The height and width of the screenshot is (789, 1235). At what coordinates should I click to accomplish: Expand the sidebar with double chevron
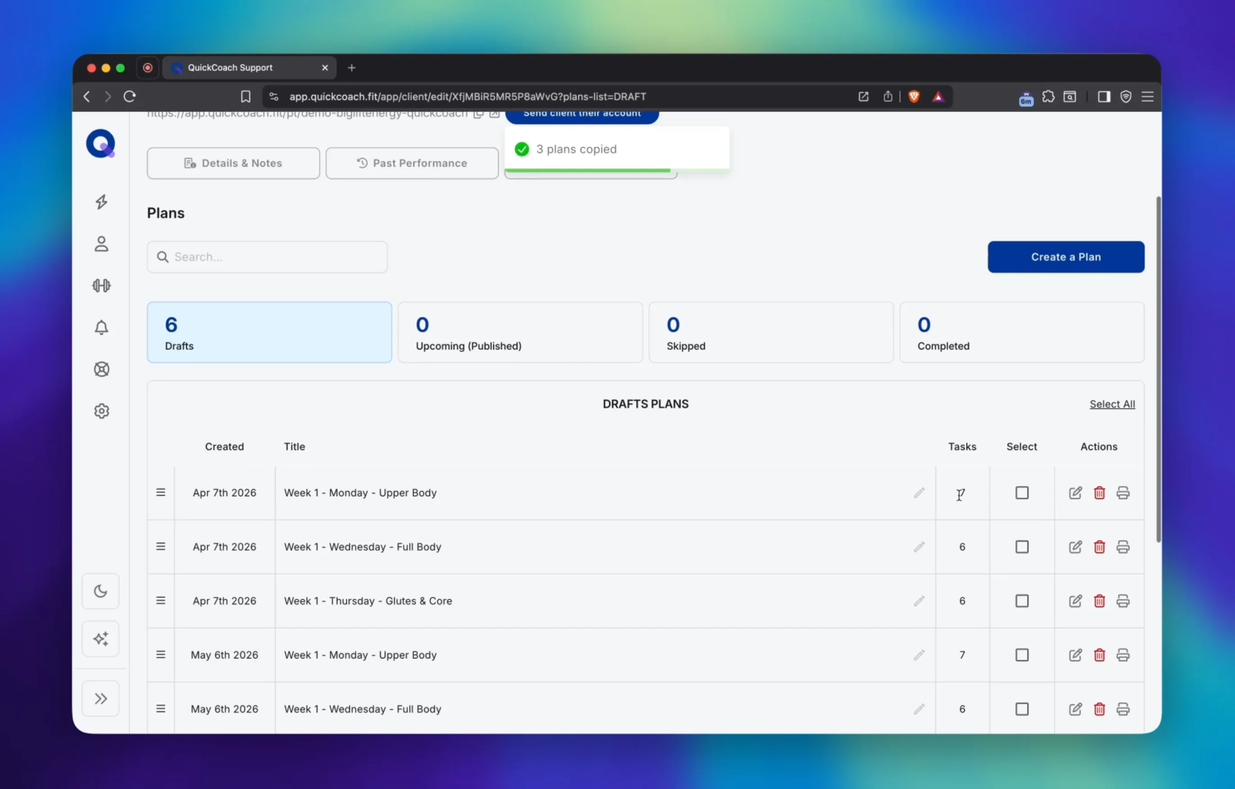pos(100,699)
